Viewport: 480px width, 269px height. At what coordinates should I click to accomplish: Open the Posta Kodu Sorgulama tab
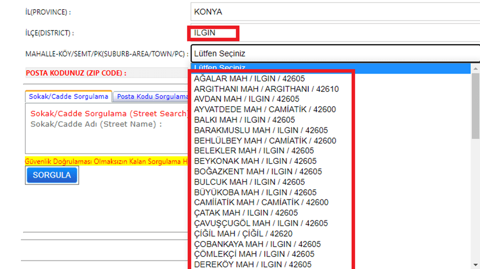pyautogui.click(x=151, y=96)
